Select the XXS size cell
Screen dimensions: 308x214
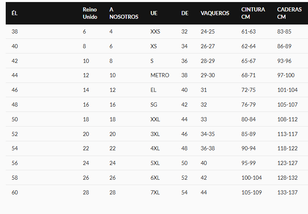(155, 31)
